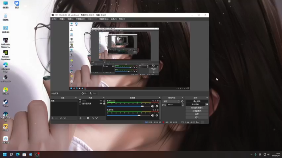Click the Audio Mixer vertical scrollbar
The width and height of the screenshot is (282, 158).
click(x=160, y=110)
